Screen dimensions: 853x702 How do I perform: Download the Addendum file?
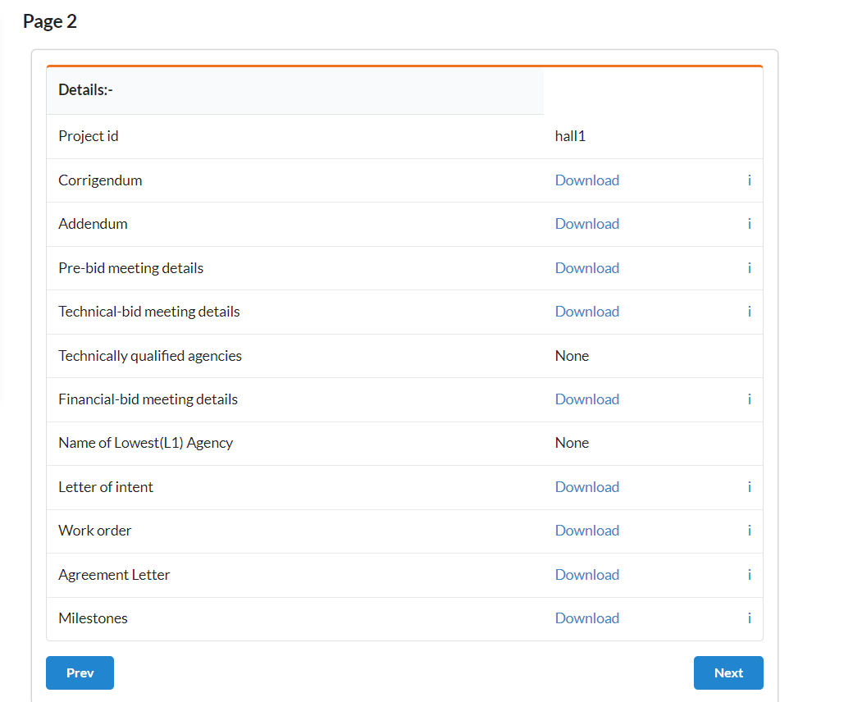[587, 224]
